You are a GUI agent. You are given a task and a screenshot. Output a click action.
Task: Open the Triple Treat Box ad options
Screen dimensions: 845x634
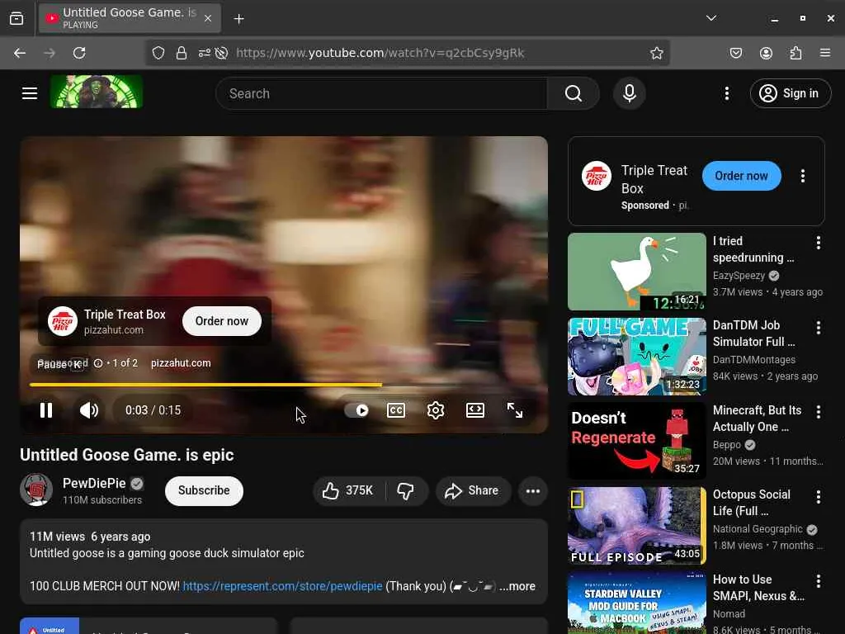[x=802, y=176]
